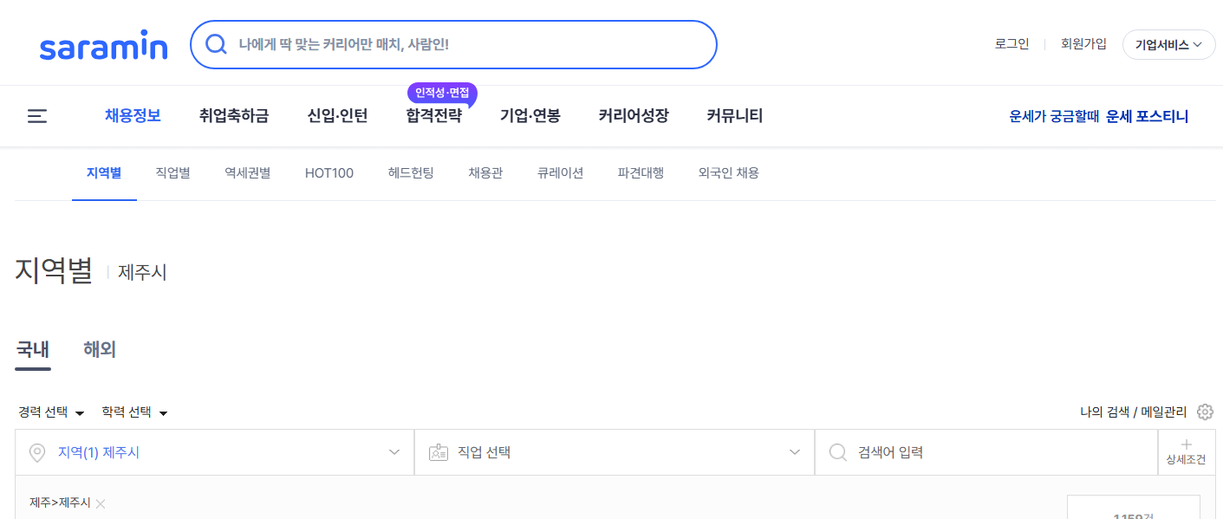The width and height of the screenshot is (1223, 519).
Task: Select the HOT100 sub-tab
Action: (x=329, y=172)
